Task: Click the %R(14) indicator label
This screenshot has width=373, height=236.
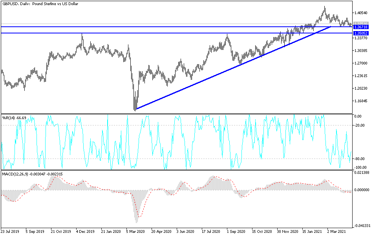Action: point(14,116)
